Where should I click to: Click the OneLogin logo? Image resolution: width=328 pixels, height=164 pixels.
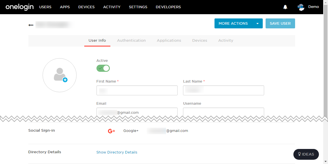click(20, 7)
